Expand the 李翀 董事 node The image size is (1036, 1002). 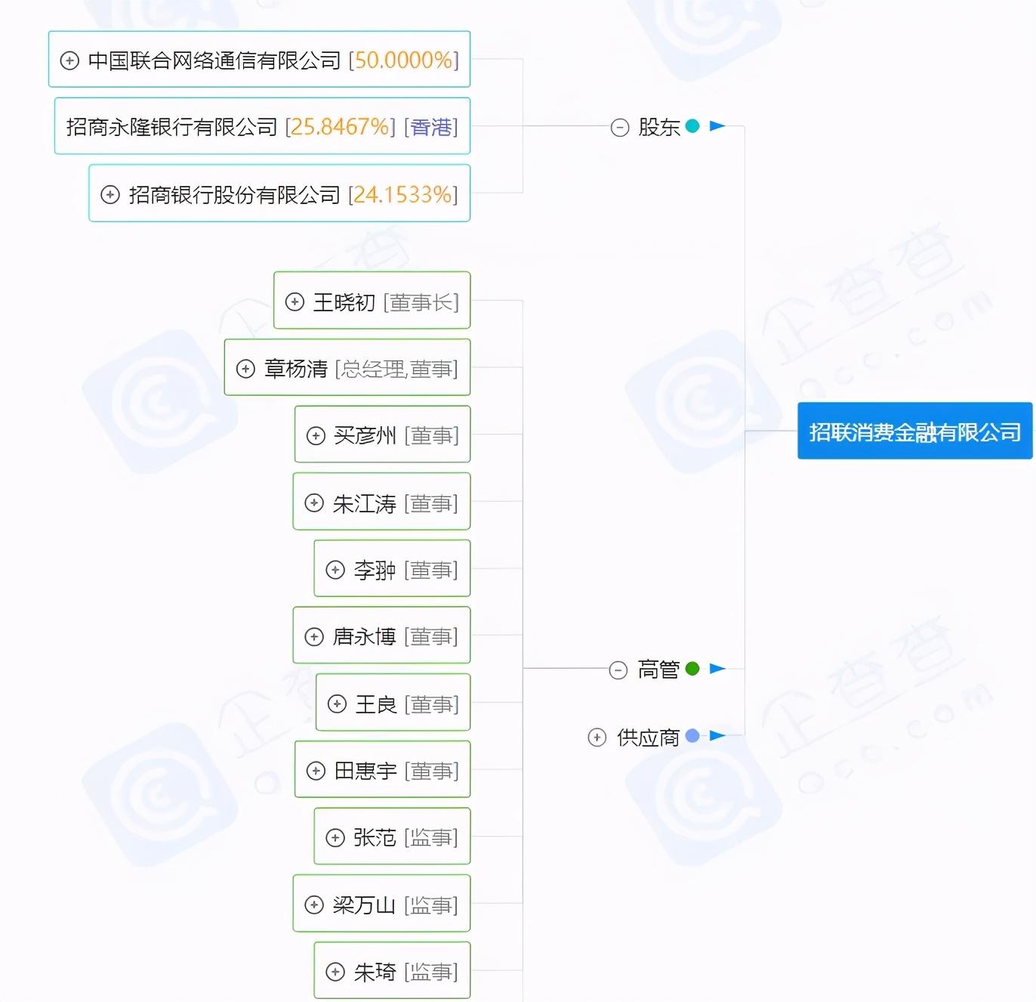[x=335, y=570]
